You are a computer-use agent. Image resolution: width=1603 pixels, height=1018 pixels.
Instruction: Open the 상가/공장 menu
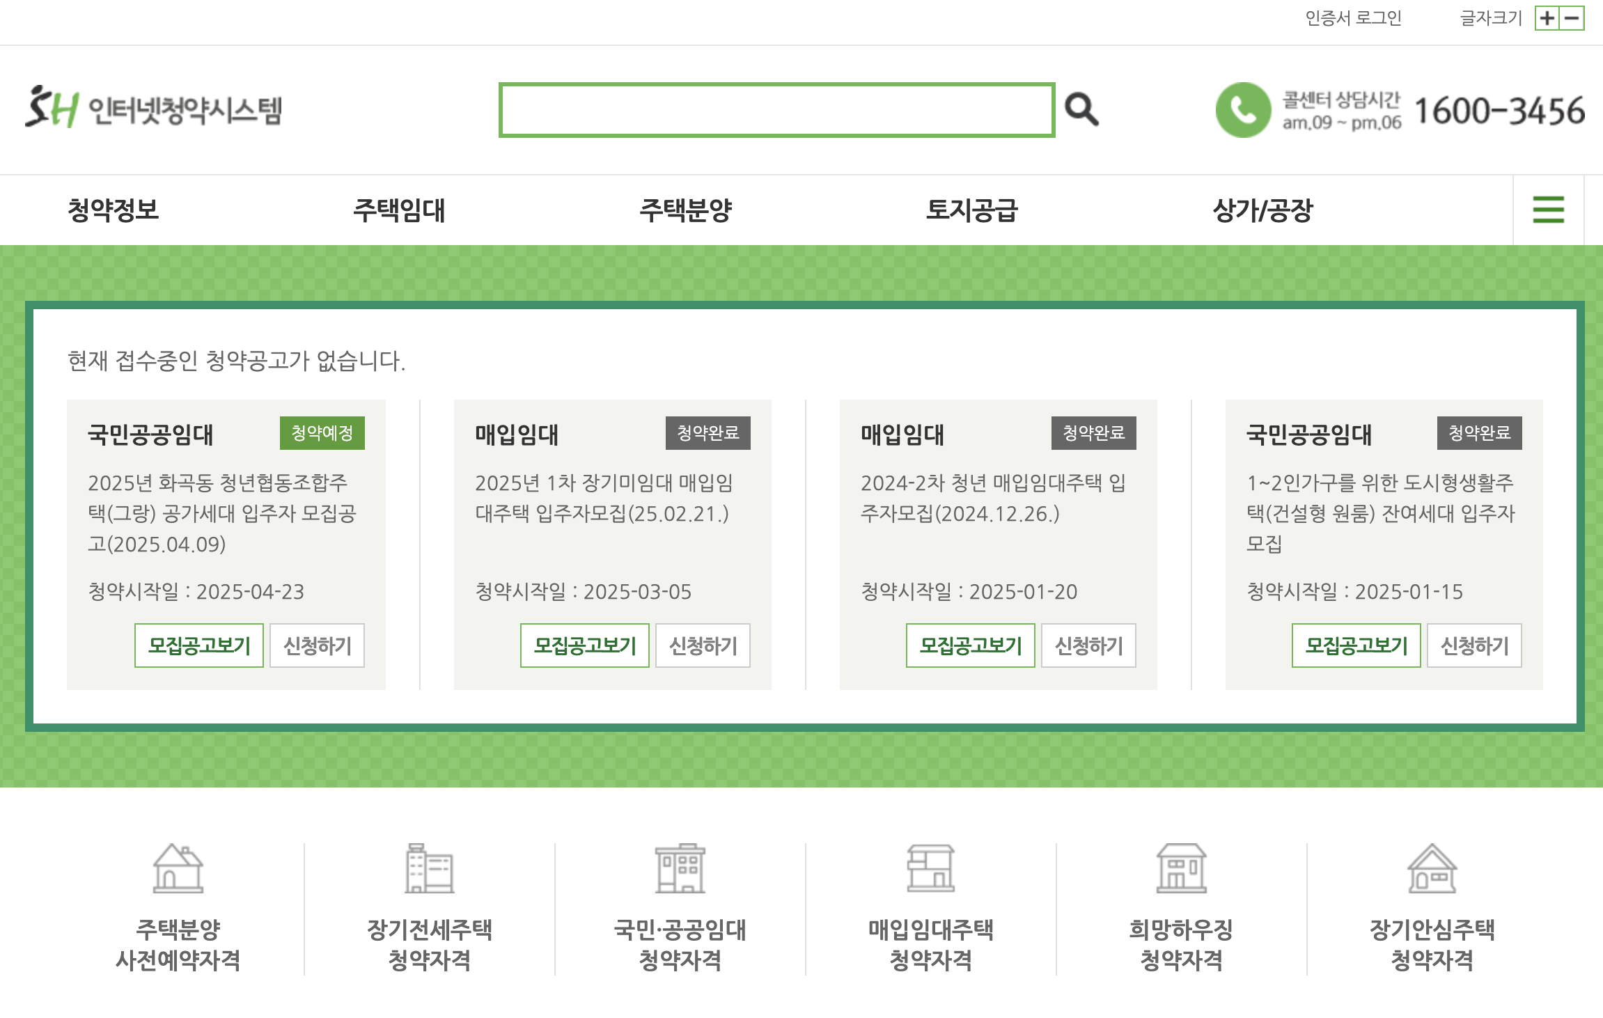1262,210
